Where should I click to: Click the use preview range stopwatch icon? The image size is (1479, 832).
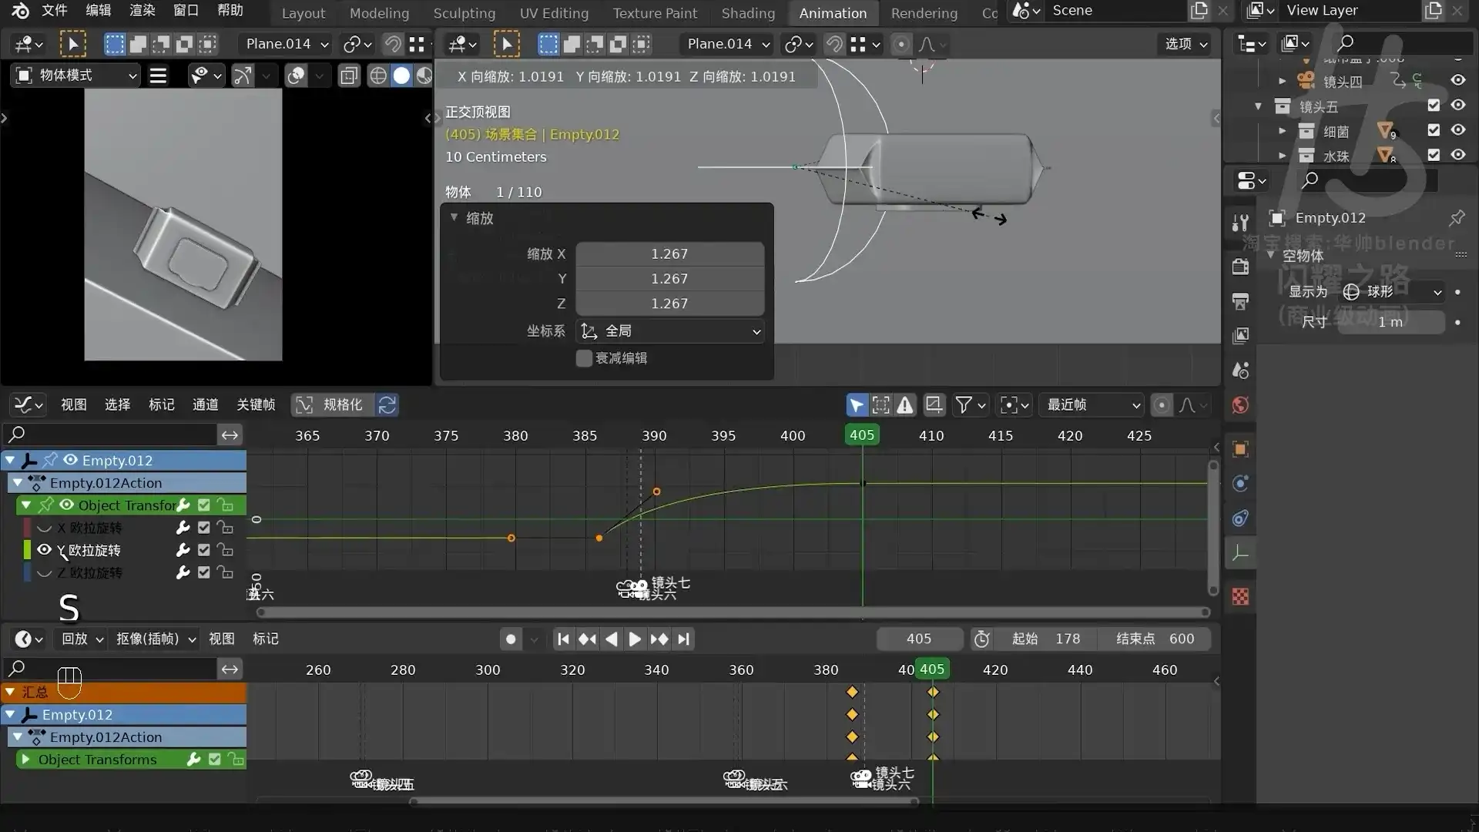[981, 639]
